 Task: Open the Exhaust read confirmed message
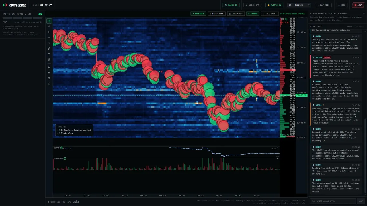(336, 90)
